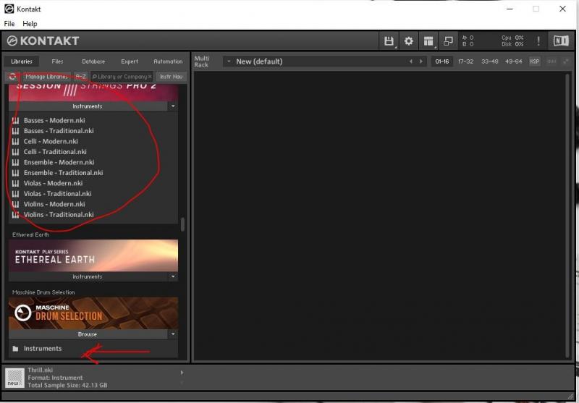Switch to the Expert tab
The image size is (579, 403).
point(130,61)
